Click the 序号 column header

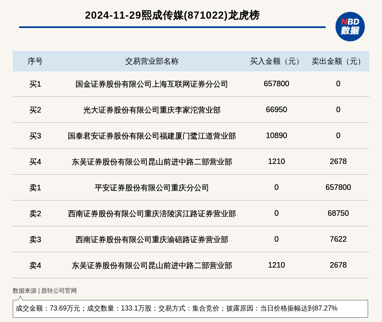point(35,61)
